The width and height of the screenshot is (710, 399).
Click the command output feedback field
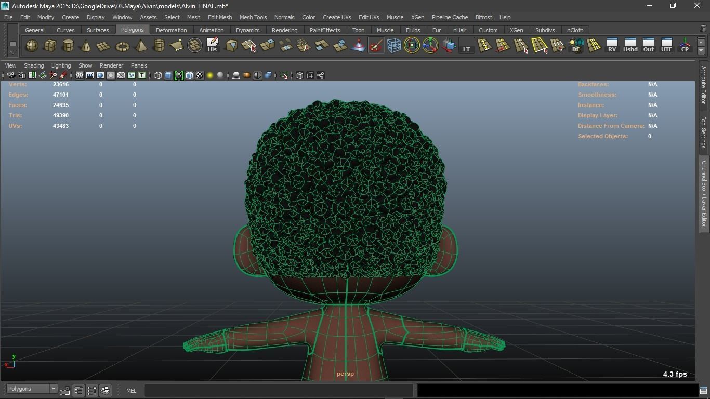point(557,390)
